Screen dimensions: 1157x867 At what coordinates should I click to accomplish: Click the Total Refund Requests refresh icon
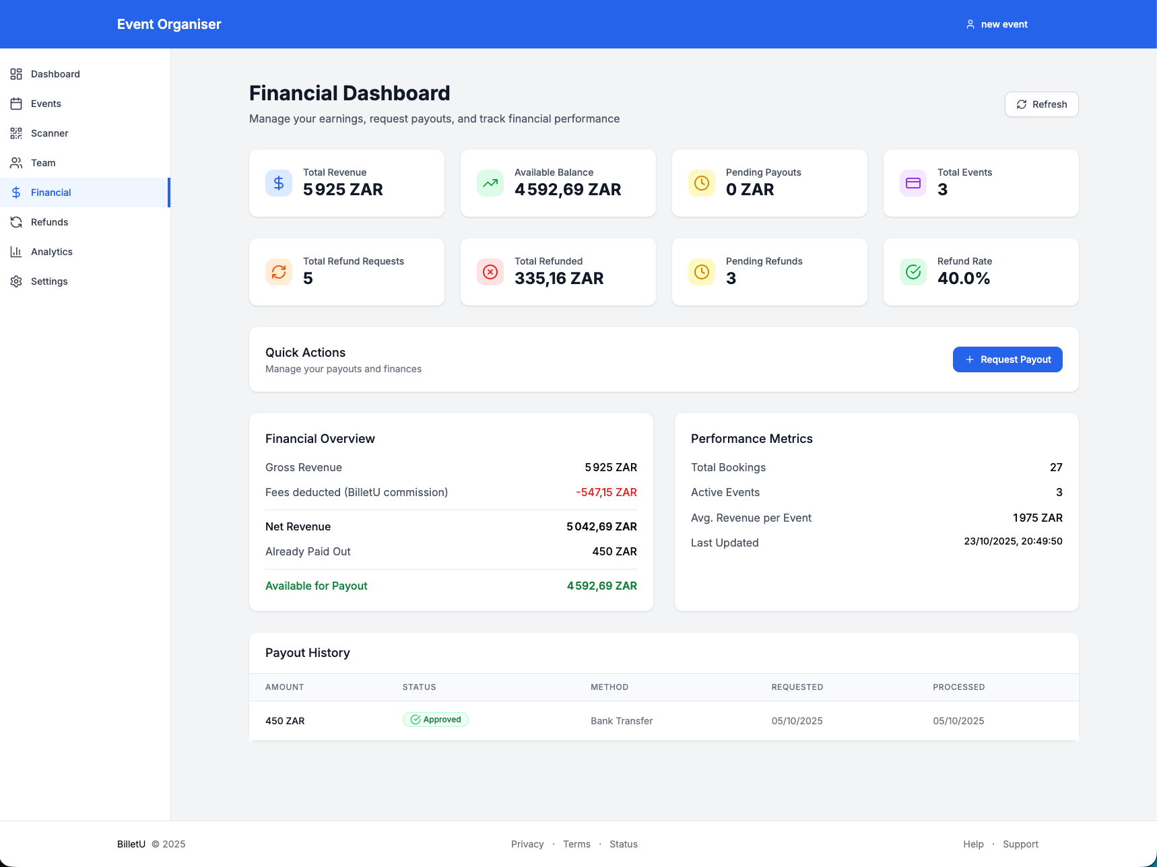[x=279, y=272]
